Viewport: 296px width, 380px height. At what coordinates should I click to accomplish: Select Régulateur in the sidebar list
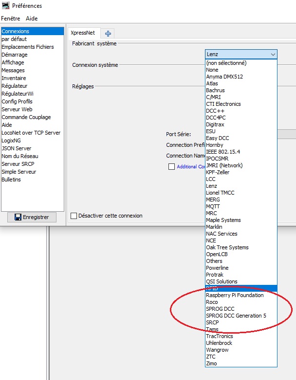click(33, 86)
